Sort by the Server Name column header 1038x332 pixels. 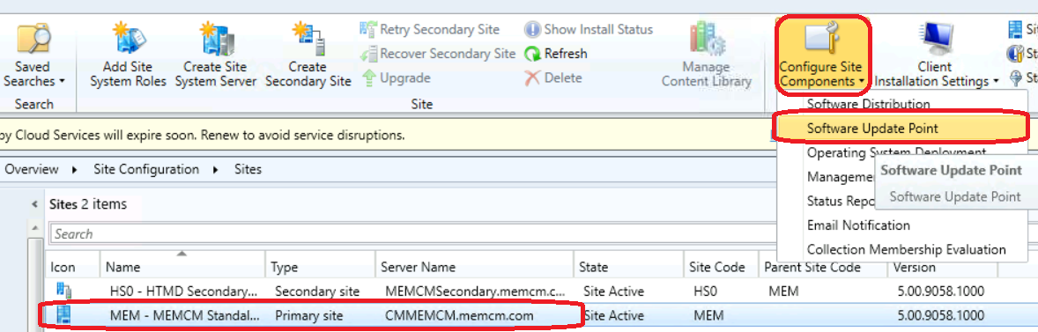[x=418, y=268]
